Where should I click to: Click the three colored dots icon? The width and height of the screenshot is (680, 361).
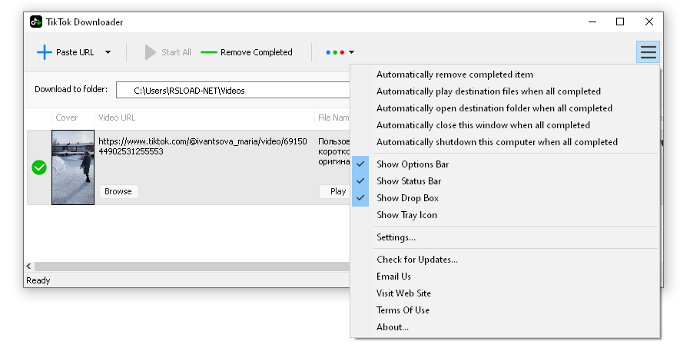point(335,52)
